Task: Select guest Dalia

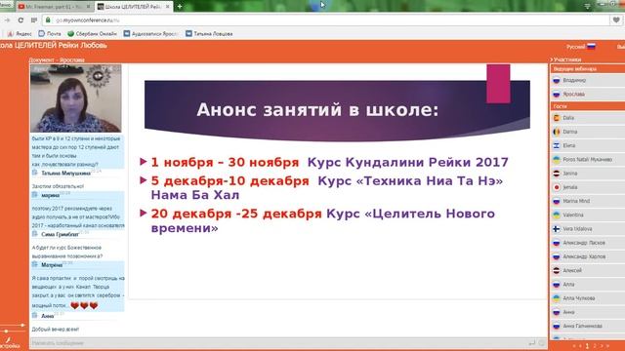Action: [588, 118]
